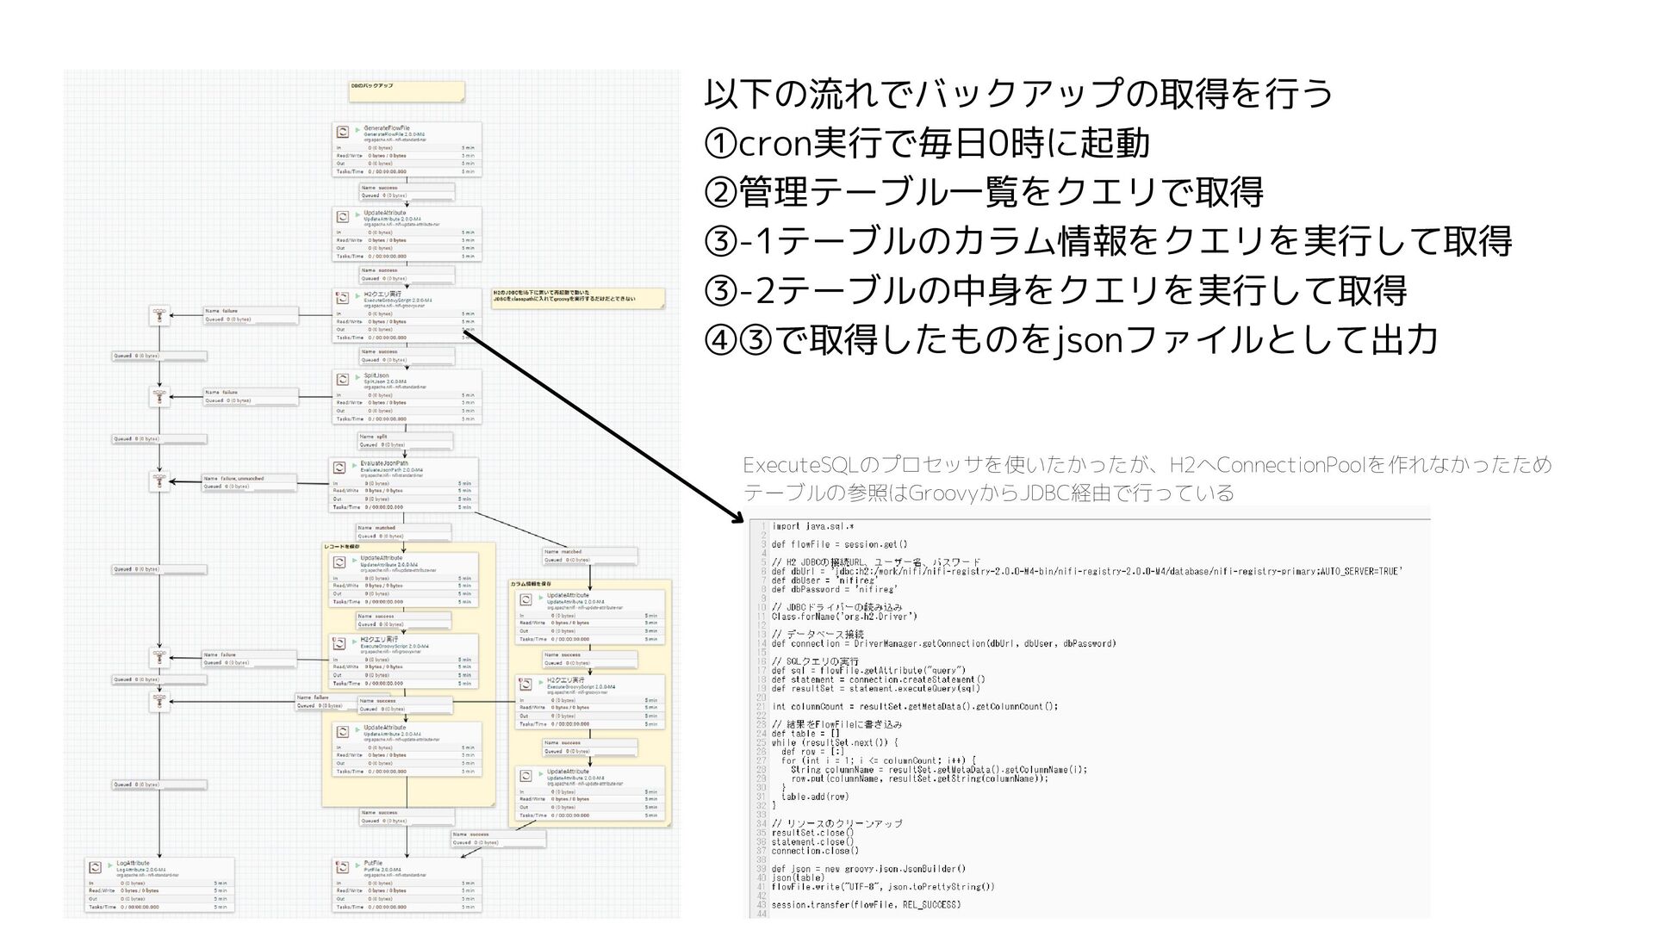This screenshot has width=1654, height=930.
Task: Click the SplitJson processor name text
Action: 377,376
